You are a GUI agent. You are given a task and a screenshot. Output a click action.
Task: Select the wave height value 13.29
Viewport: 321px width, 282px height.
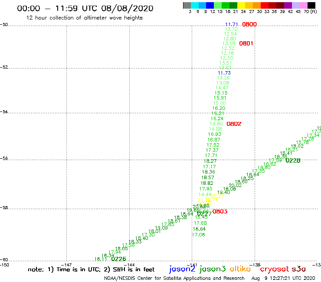[x=223, y=78]
